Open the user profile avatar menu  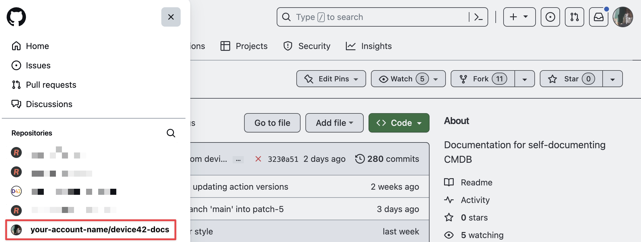(623, 17)
